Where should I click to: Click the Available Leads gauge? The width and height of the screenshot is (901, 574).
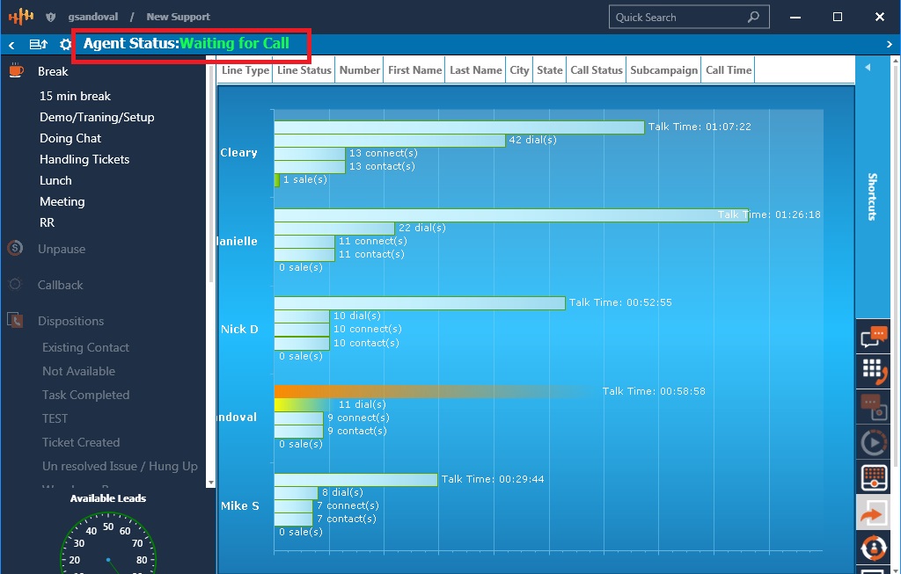[x=108, y=542]
